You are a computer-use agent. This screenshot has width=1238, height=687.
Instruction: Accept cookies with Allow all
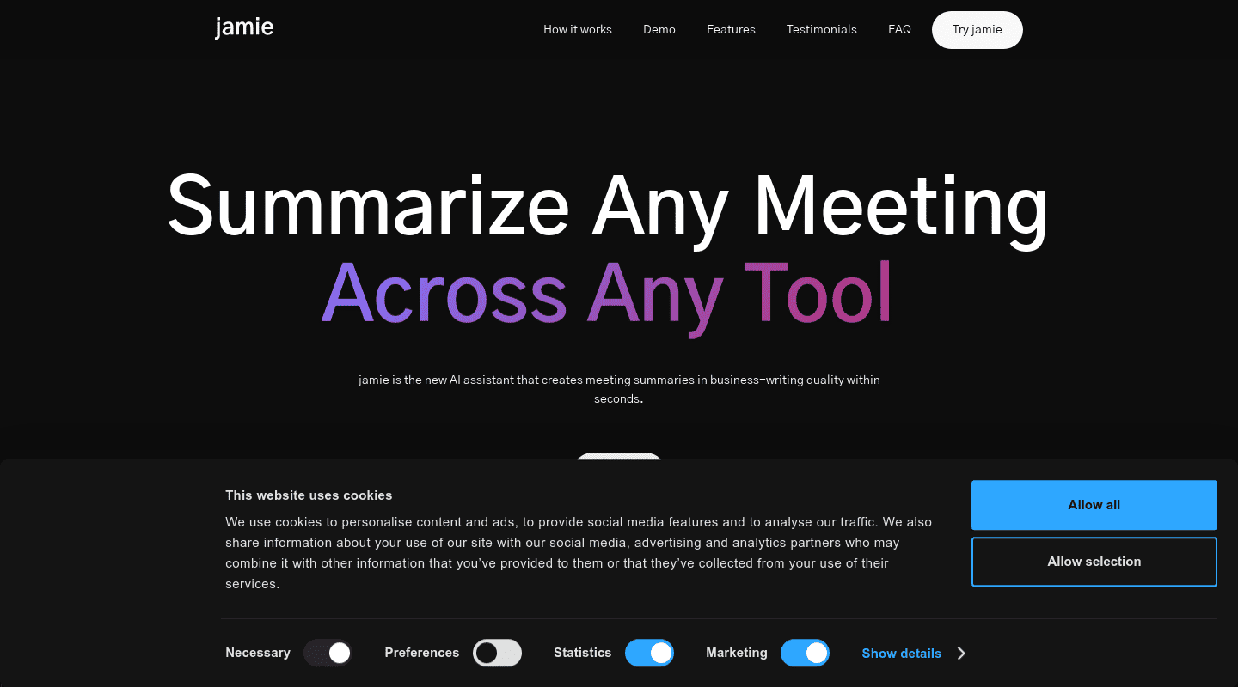(1094, 505)
